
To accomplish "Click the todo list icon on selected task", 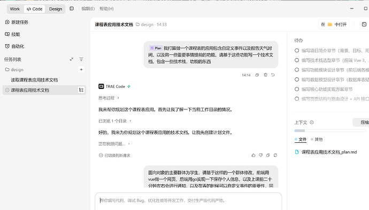I will click(81, 90).
